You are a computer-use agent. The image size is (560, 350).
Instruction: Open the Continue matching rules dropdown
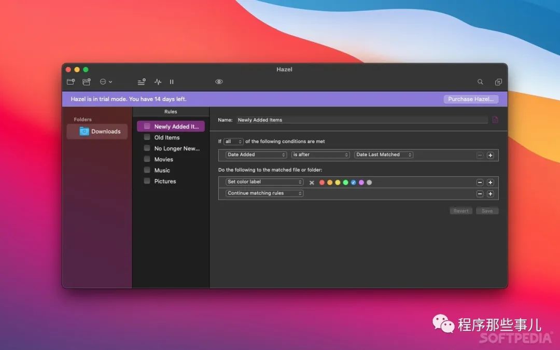point(264,193)
